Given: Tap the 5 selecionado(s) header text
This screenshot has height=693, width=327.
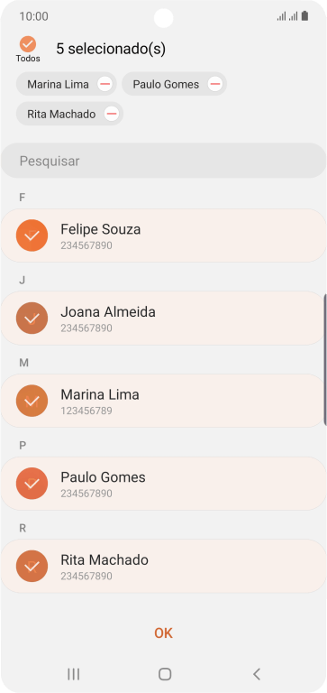Looking at the screenshot, I should tap(111, 49).
